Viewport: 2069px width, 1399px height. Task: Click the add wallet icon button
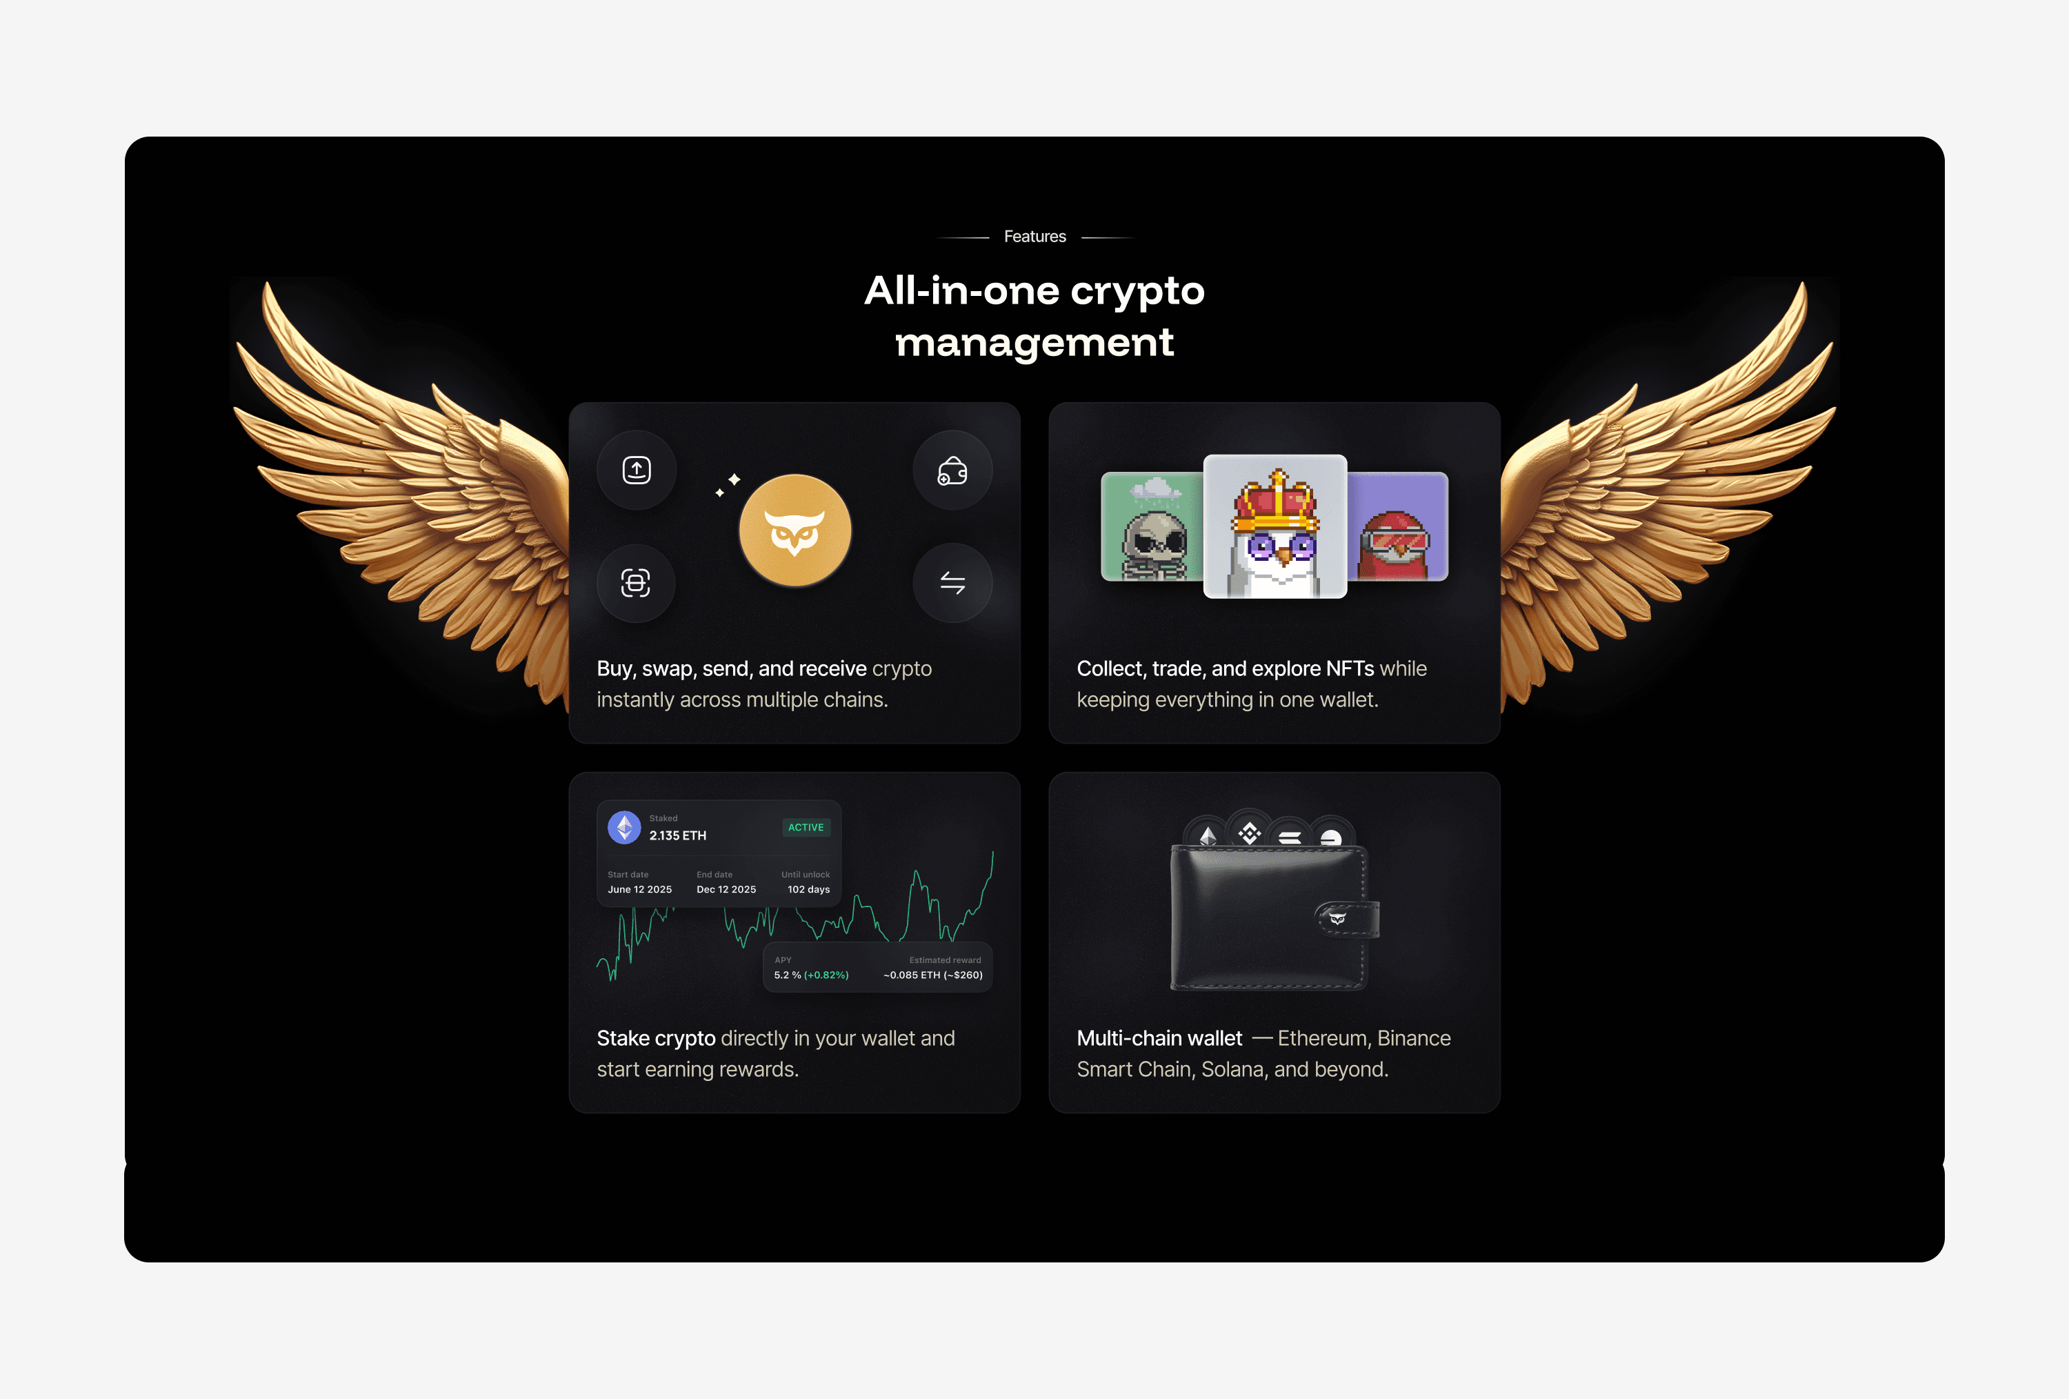[x=952, y=470]
